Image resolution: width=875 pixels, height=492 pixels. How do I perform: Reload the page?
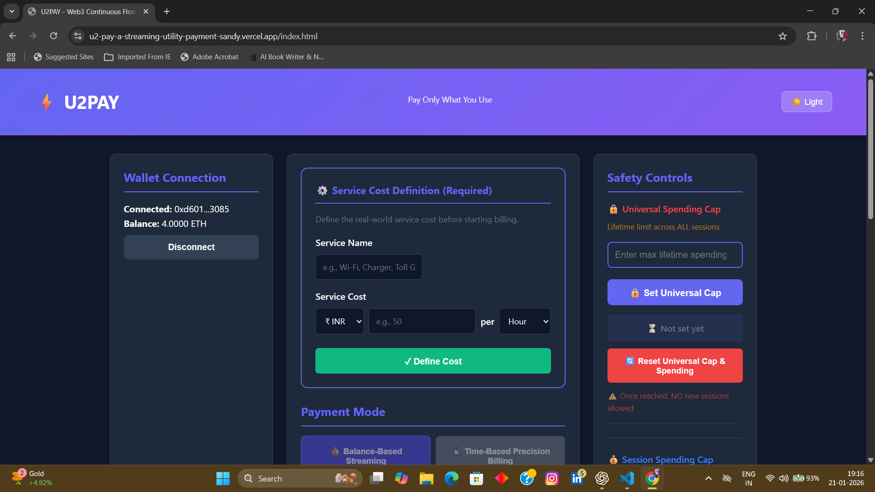[x=53, y=36]
